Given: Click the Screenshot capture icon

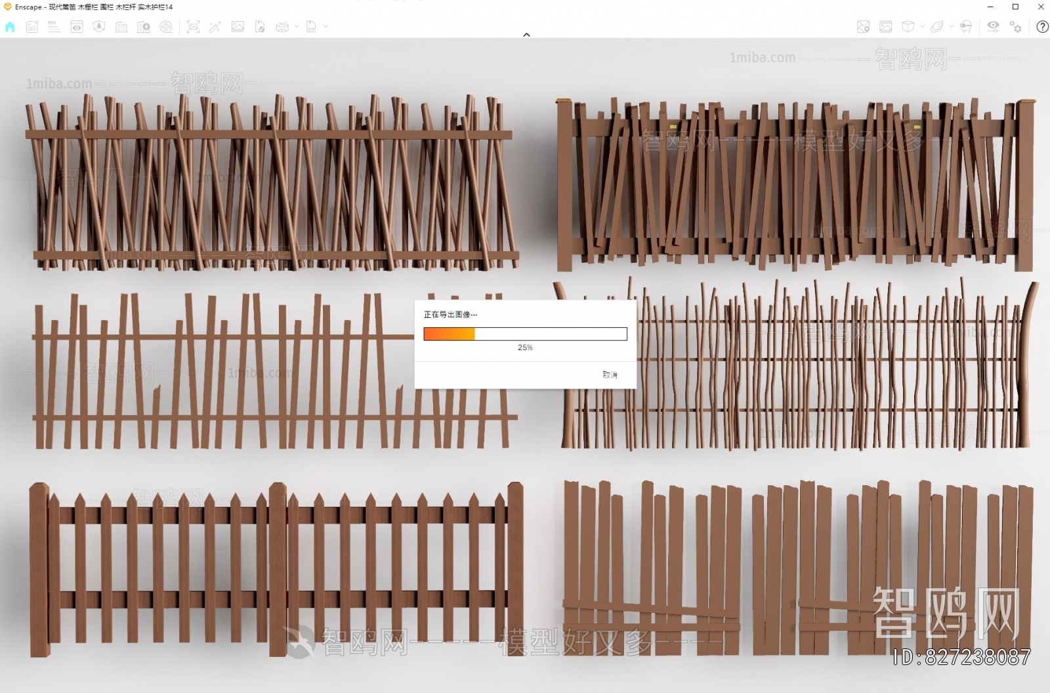Looking at the screenshot, I should pos(193,27).
